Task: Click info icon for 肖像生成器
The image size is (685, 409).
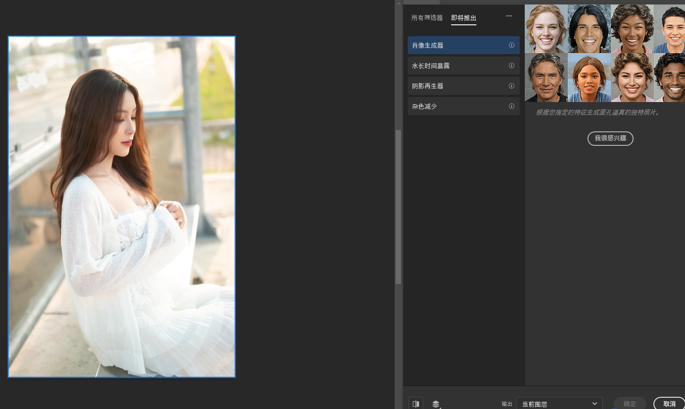Action: (512, 45)
